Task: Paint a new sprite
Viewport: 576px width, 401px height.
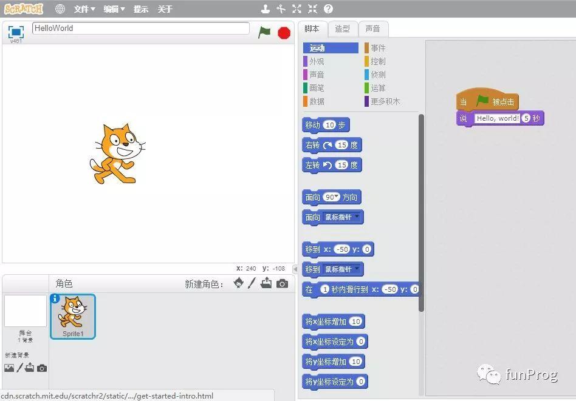Action: click(x=252, y=283)
